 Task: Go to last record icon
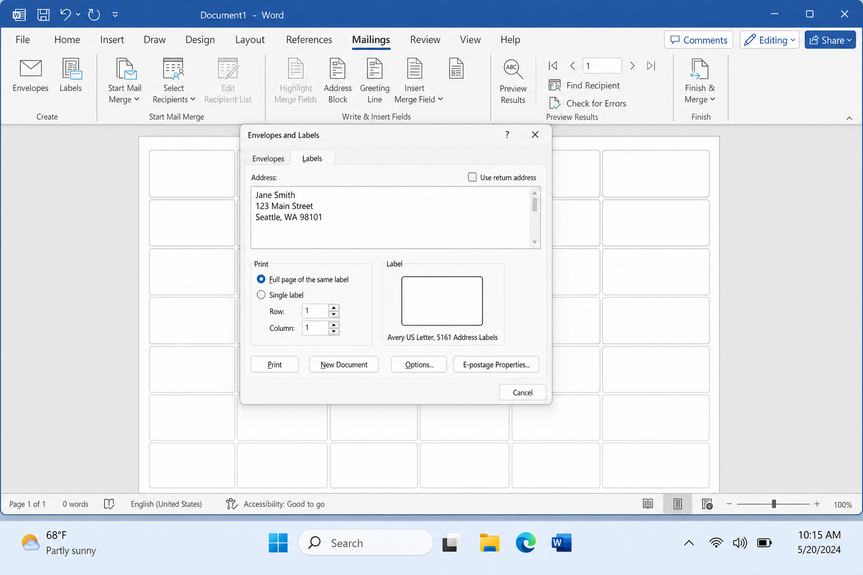pyautogui.click(x=651, y=66)
